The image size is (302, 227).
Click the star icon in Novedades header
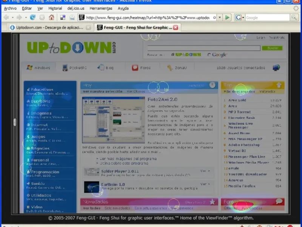tap(212, 202)
